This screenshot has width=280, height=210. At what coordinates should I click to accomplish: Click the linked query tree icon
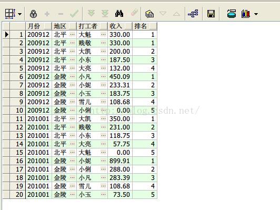pos(193,14)
